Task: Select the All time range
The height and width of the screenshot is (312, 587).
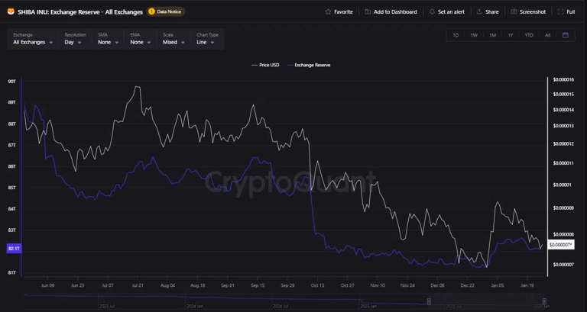Action: pos(548,35)
